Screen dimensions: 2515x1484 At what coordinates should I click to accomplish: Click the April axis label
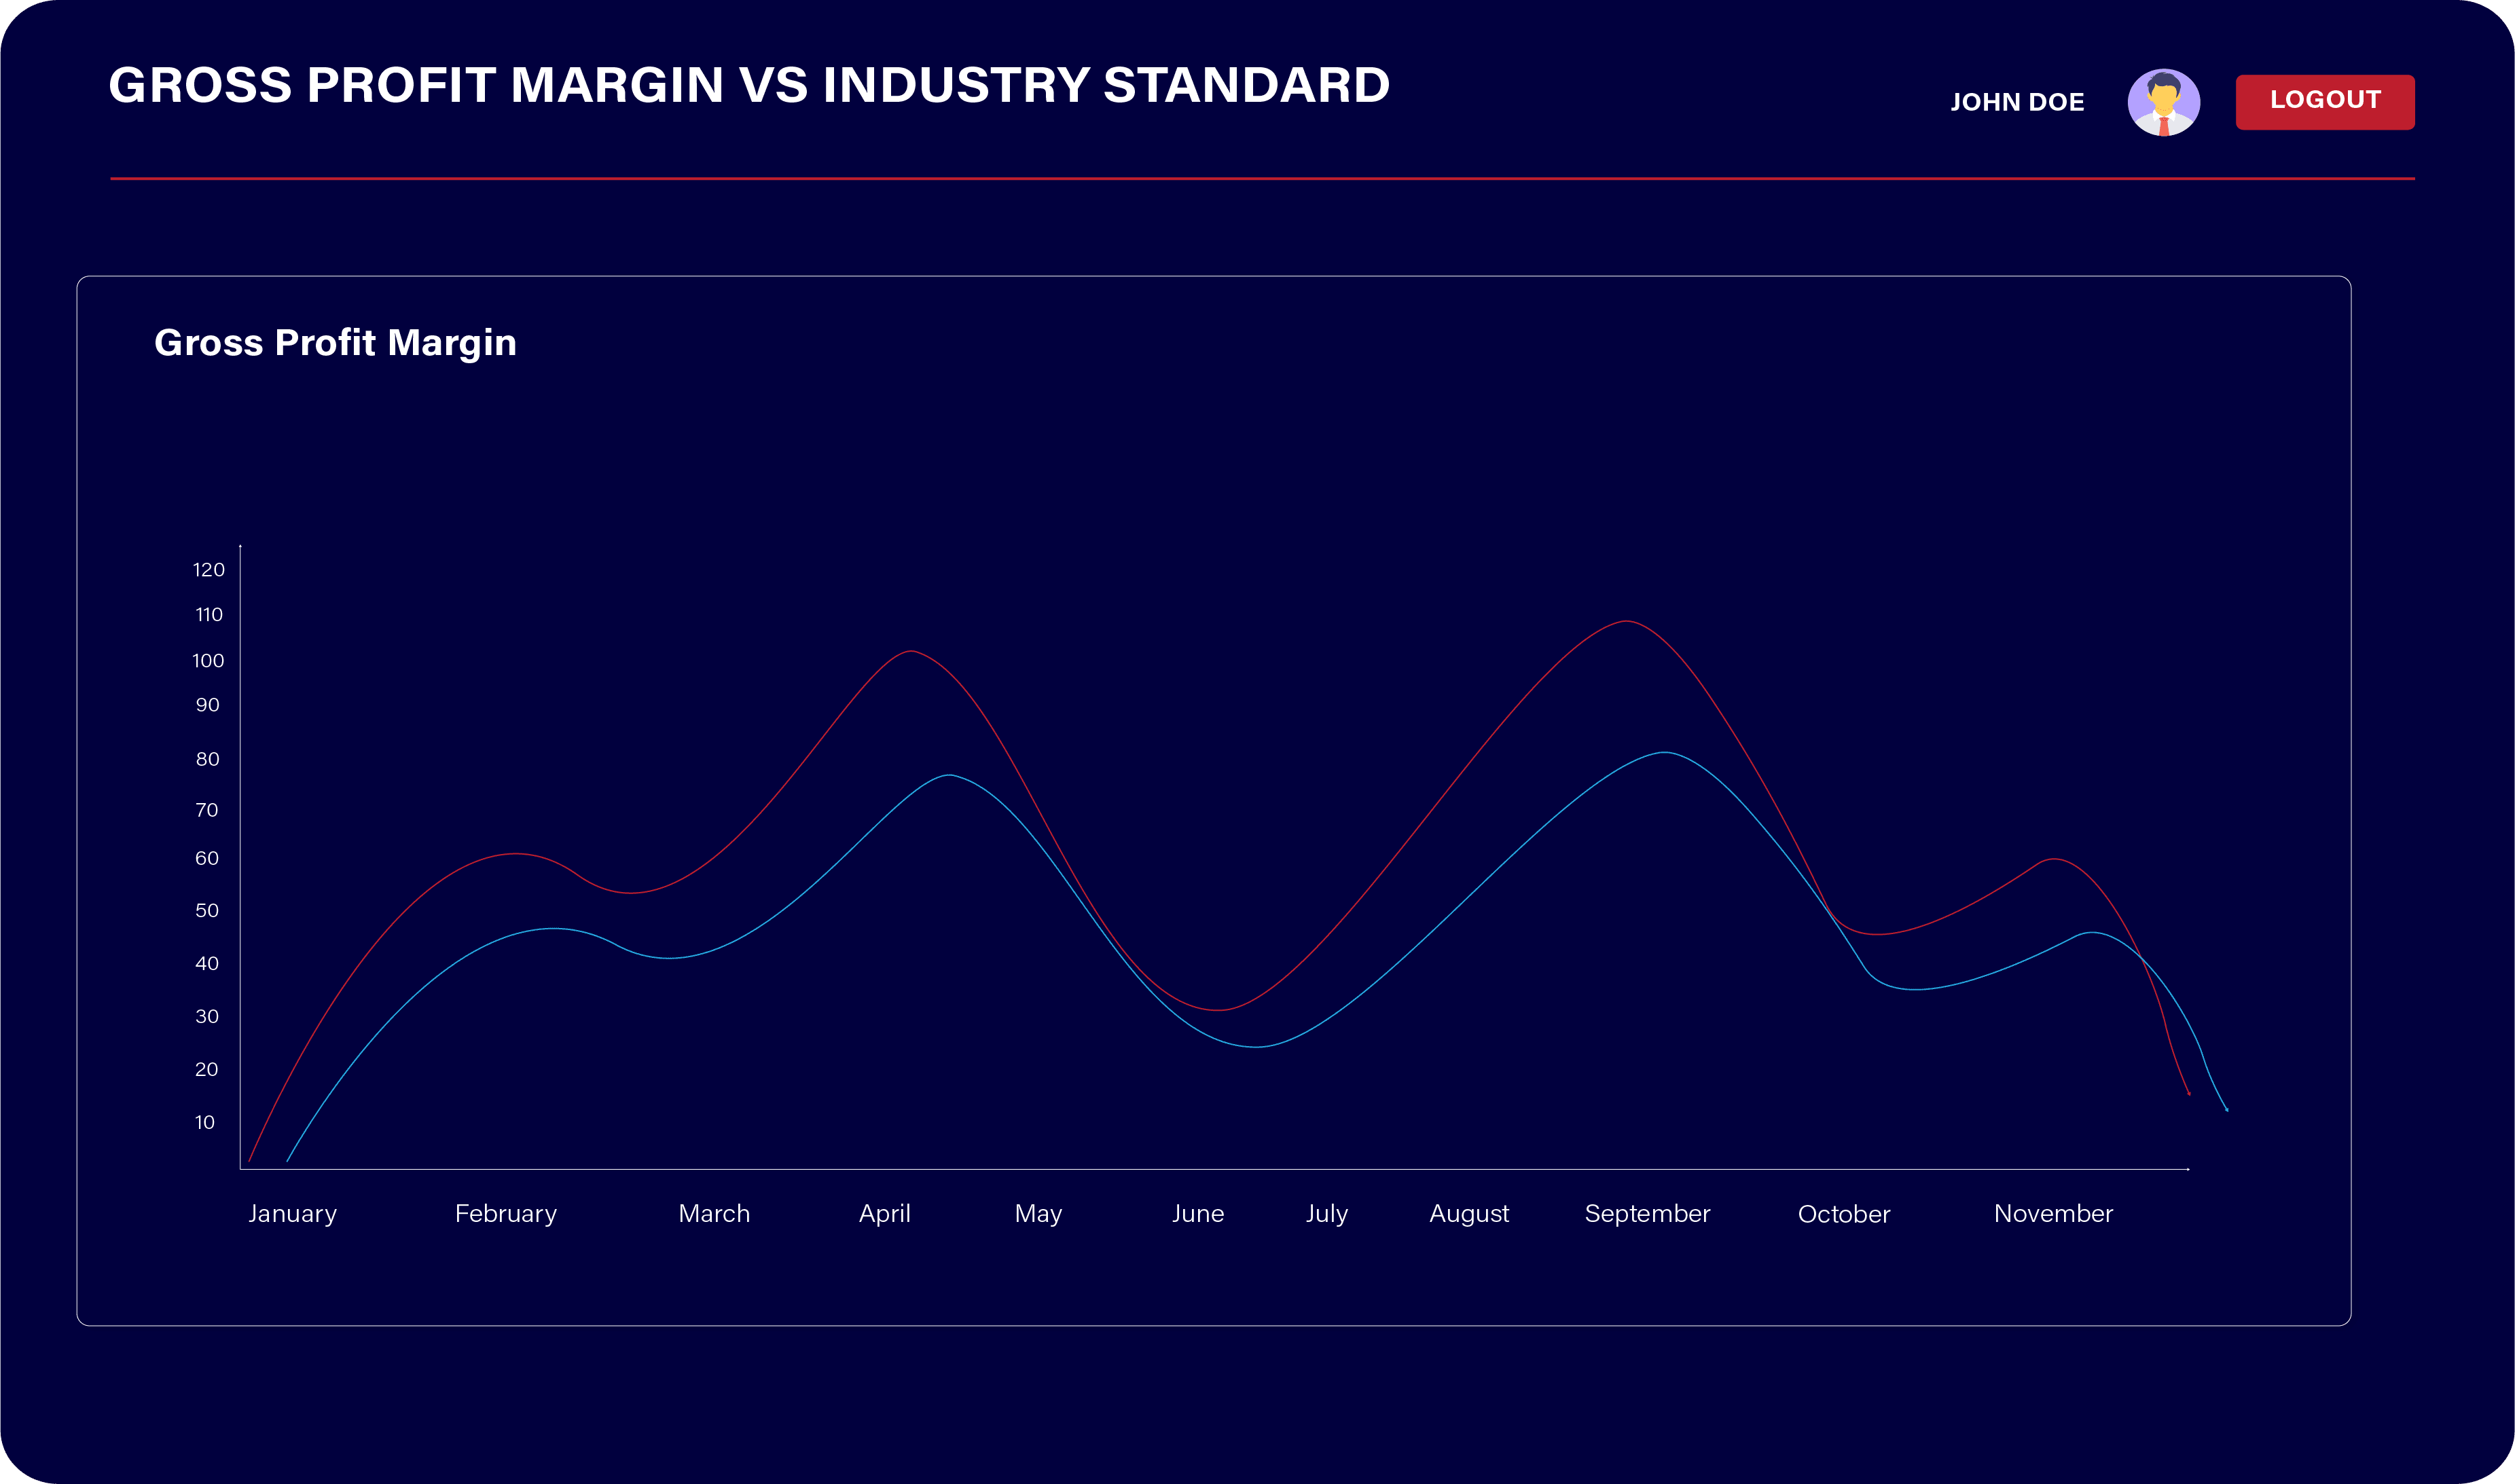click(884, 1213)
